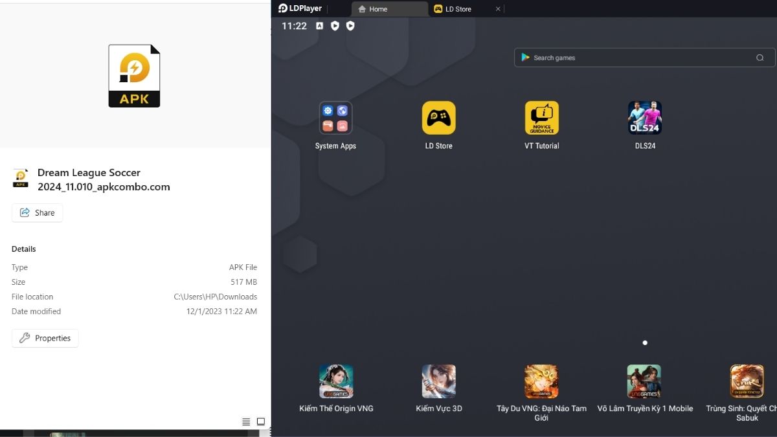Click the APK file preview thumbnail
The width and height of the screenshot is (777, 437).
point(134,76)
